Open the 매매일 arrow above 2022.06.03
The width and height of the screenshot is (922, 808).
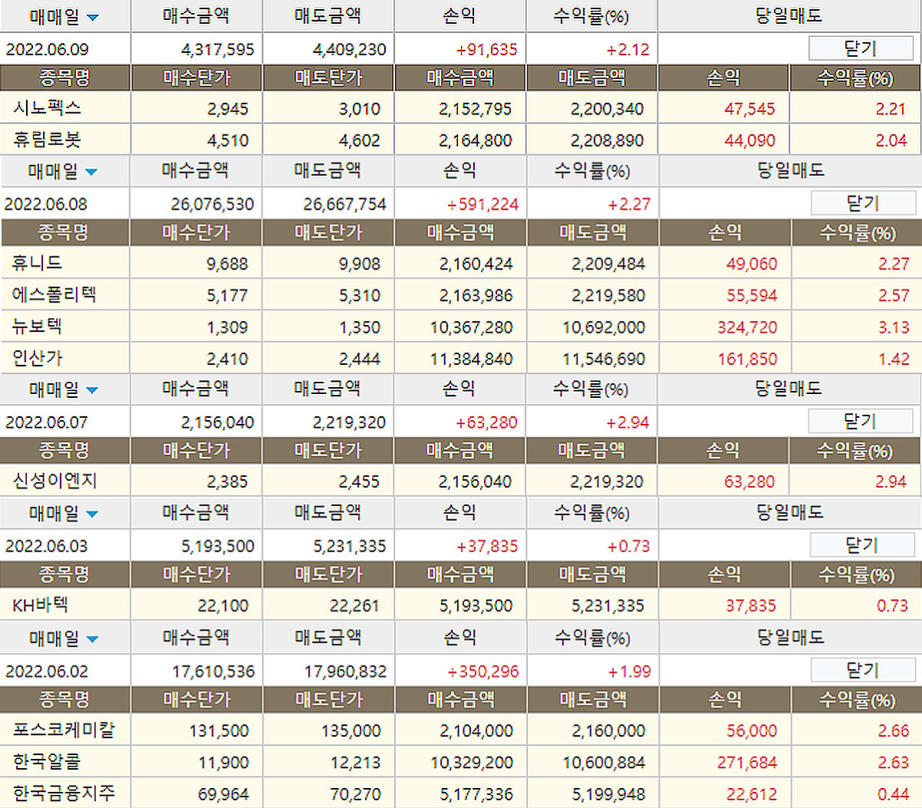[x=92, y=514]
